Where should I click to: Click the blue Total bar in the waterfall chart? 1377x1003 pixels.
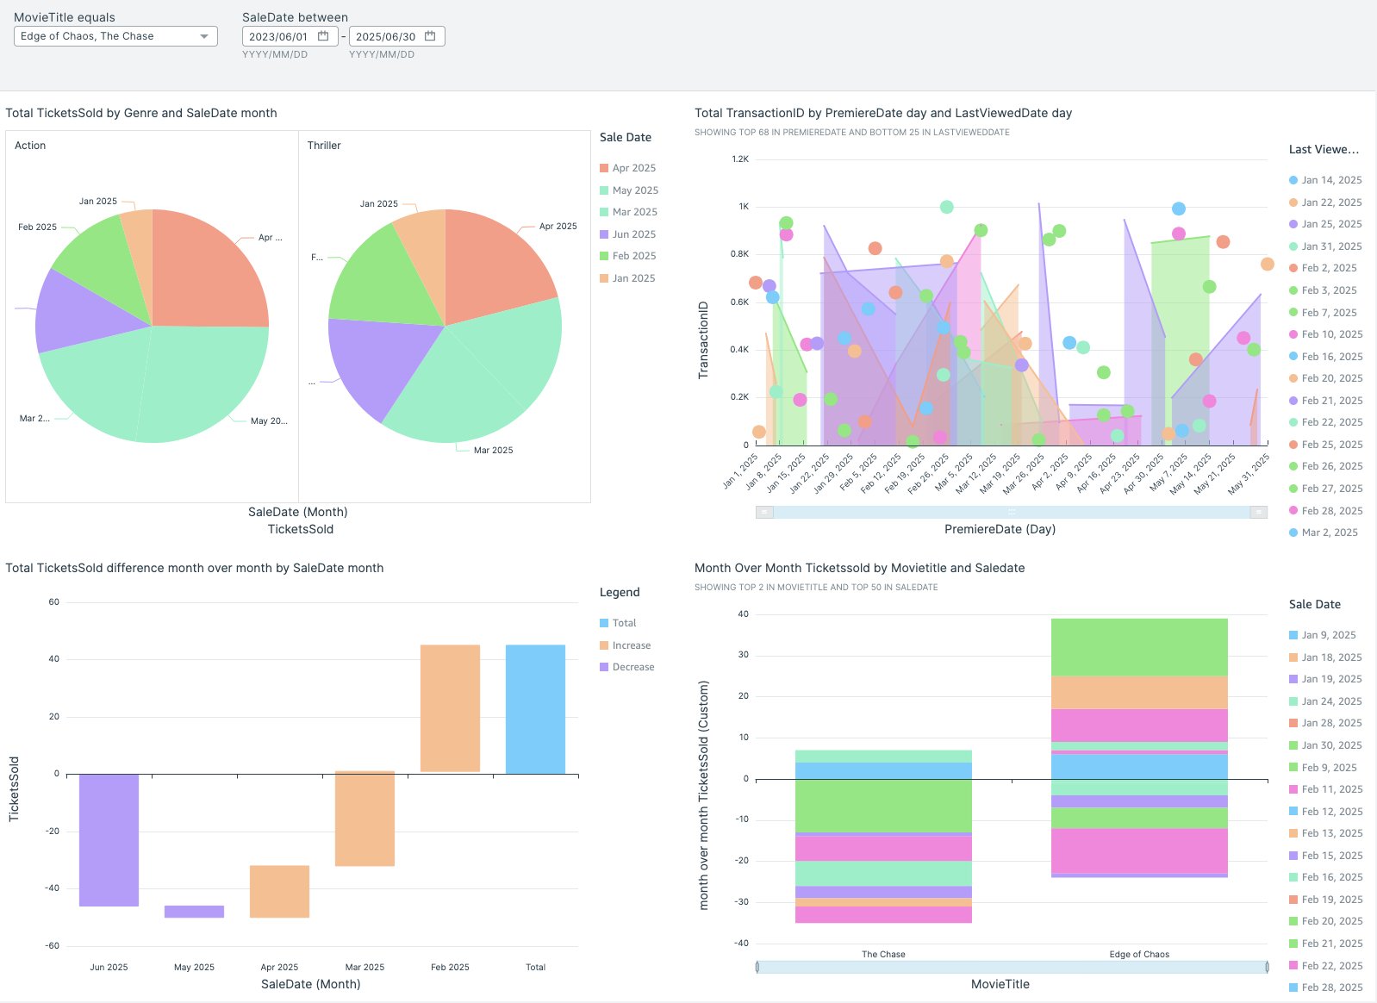tap(535, 709)
